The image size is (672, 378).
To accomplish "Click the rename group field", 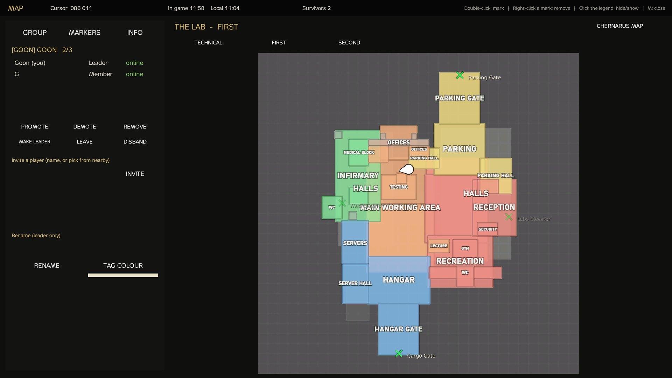I will tap(85, 248).
